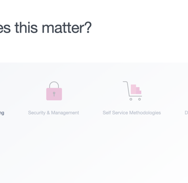Select the cut-off tab starting with "D"
This screenshot has width=188, height=183.
tap(186, 113)
